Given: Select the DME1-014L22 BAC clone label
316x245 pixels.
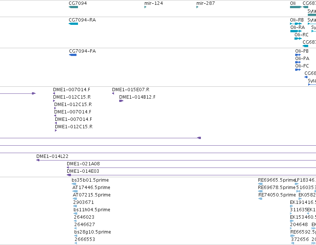Looking at the screenshot, I should (x=52, y=156).
